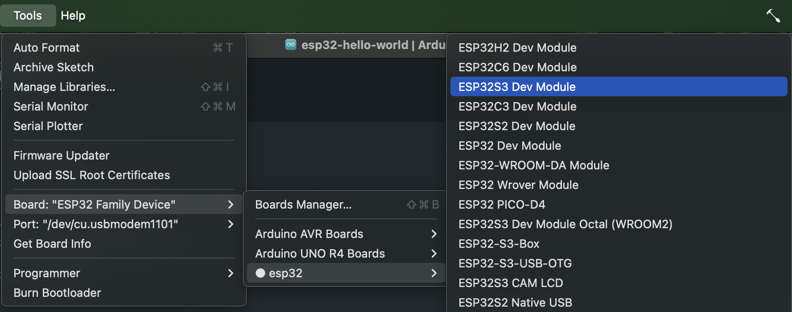Image resolution: width=792 pixels, height=312 pixels.
Task: Open the Serial Monitor
Action: [124, 107]
